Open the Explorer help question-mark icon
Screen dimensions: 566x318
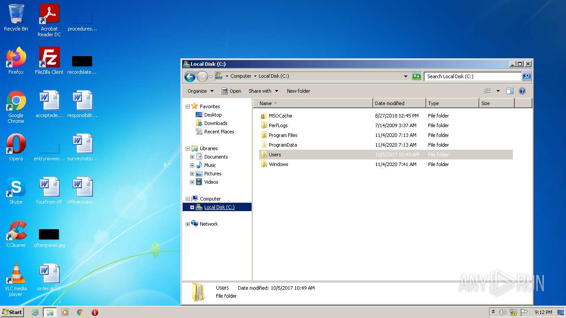pyautogui.click(x=522, y=91)
